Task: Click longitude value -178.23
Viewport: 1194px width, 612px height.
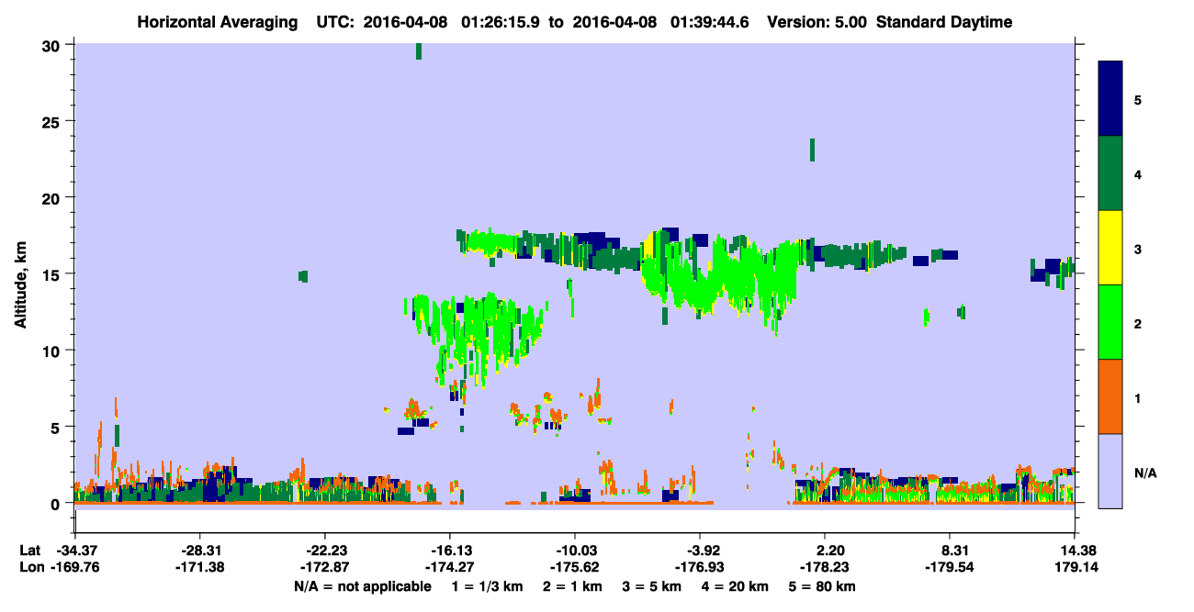Action: 825,568
